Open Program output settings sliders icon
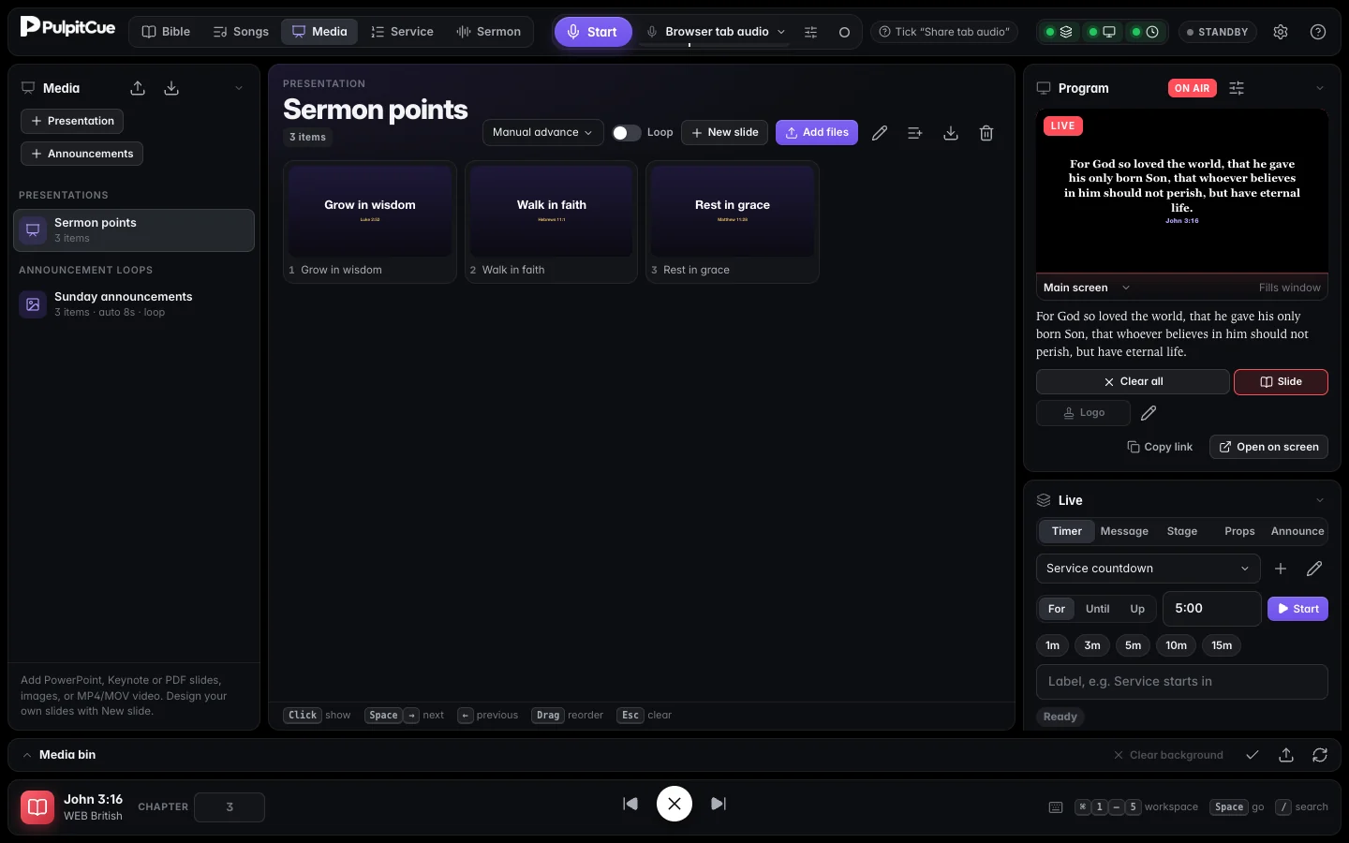The width and height of the screenshot is (1349, 843). tap(1237, 88)
